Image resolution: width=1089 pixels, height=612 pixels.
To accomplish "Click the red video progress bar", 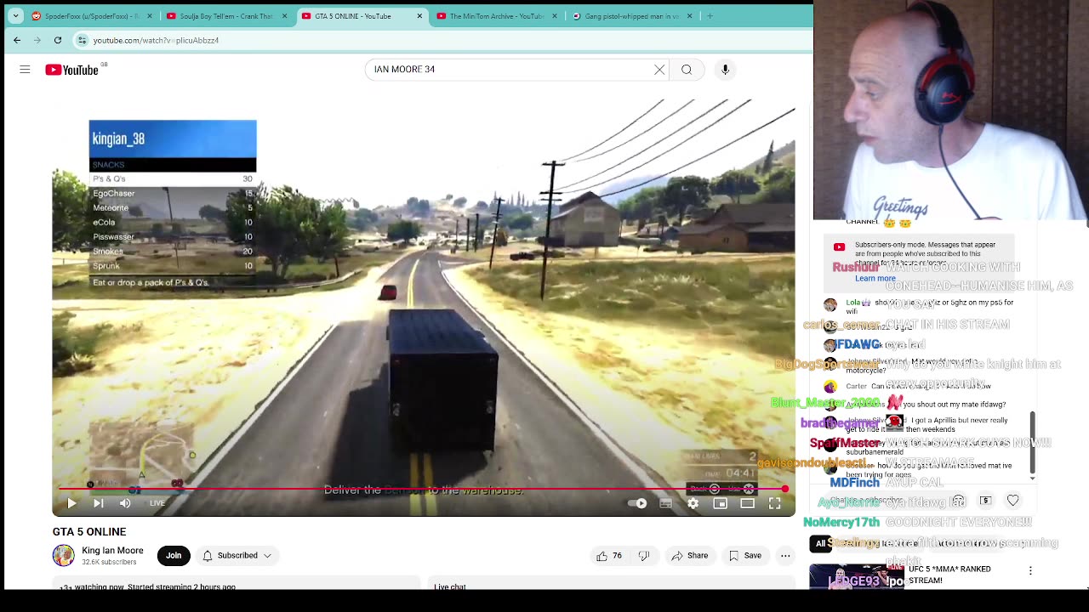I will pos(423,490).
